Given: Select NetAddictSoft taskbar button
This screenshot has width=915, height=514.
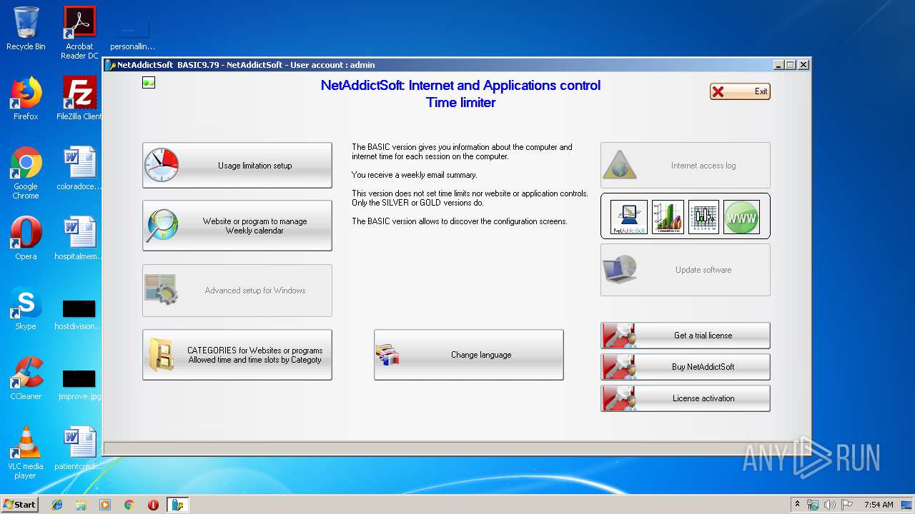Looking at the screenshot, I should pos(177,505).
